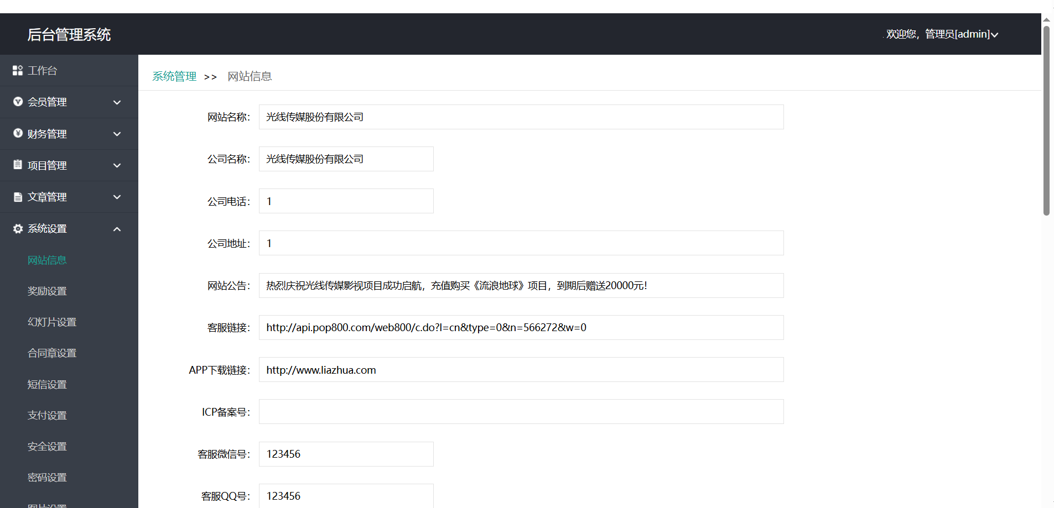Select 网站信息 in the sidebar
The height and width of the screenshot is (508, 1054).
click(x=47, y=260)
